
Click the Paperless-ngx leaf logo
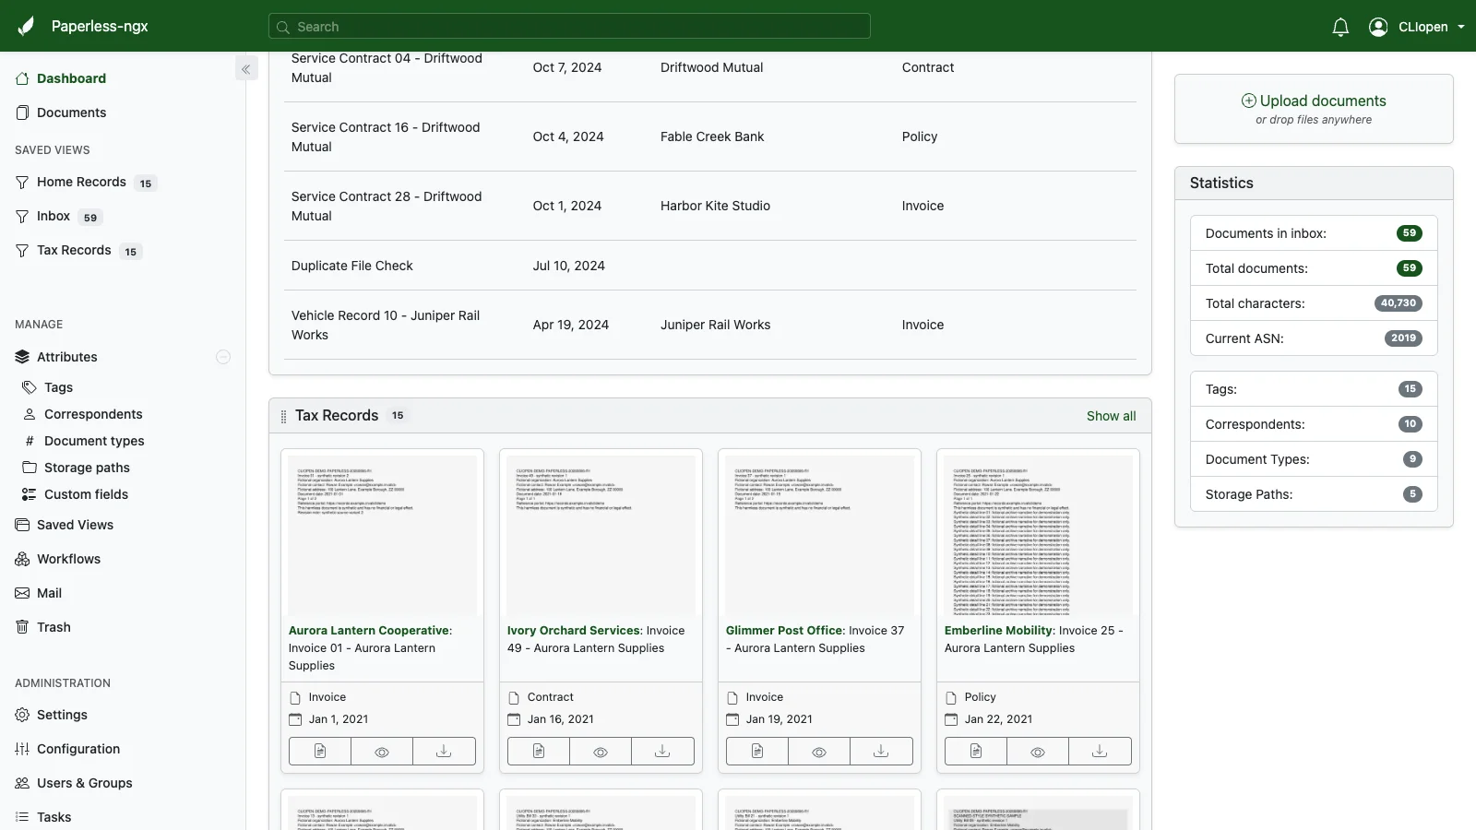26,26
